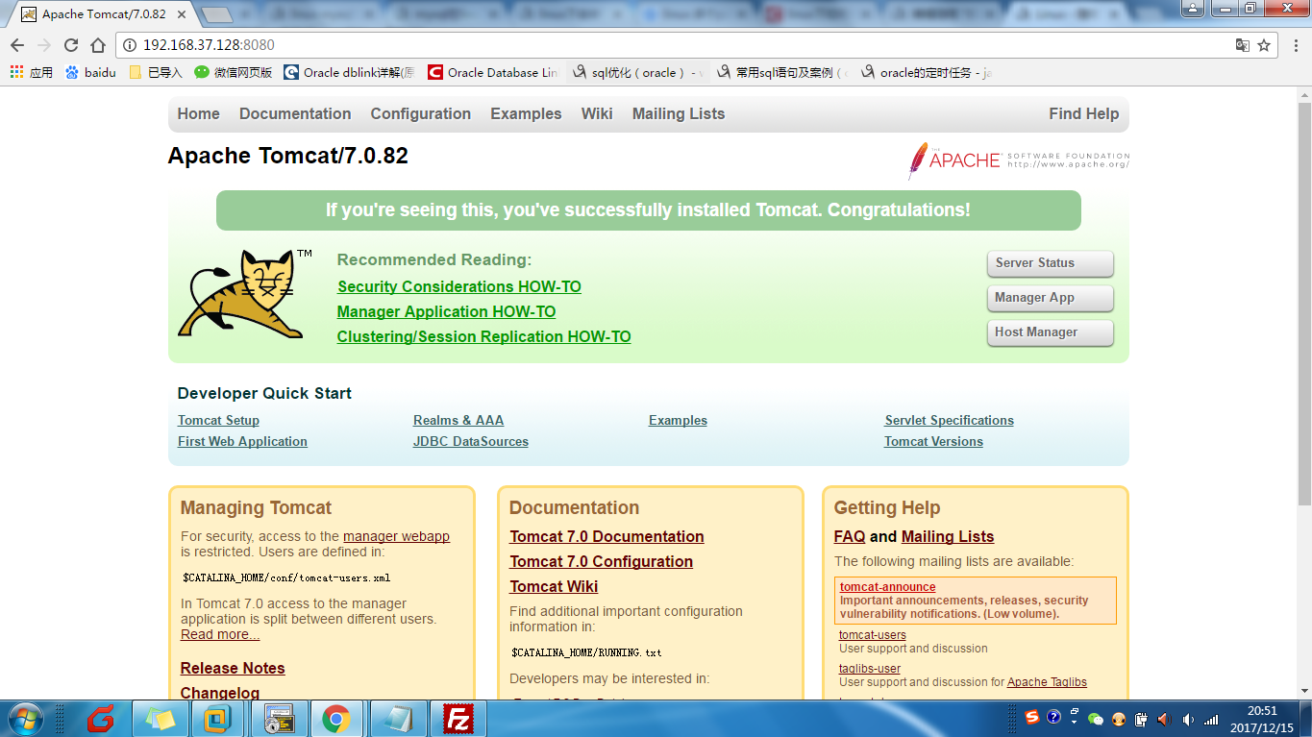Open the Oracle dblink详解 bookmark
Viewport: 1312px width, 737px height.
pos(350,72)
